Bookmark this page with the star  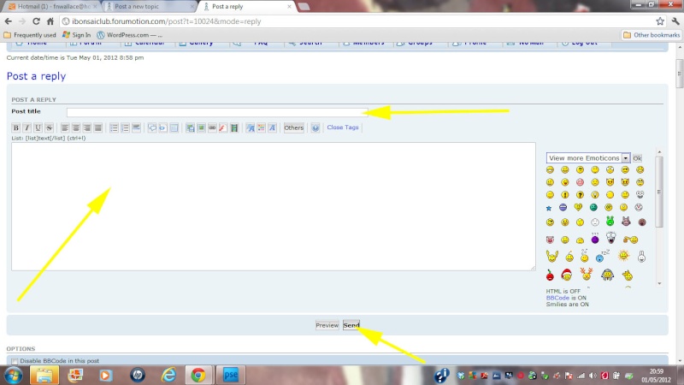pos(660,21)
